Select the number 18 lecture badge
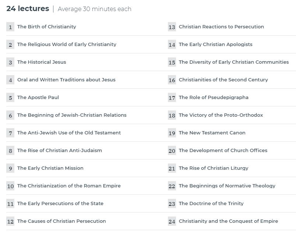The image size is (296, 232). 172,115
